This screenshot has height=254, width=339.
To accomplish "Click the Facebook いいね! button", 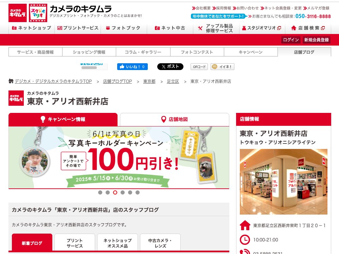I will (132, 67).
